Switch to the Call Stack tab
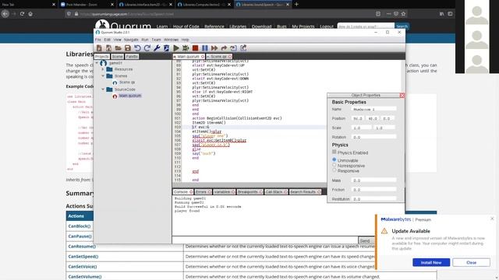This screenshot has height=280, width=499. point(276,192)
